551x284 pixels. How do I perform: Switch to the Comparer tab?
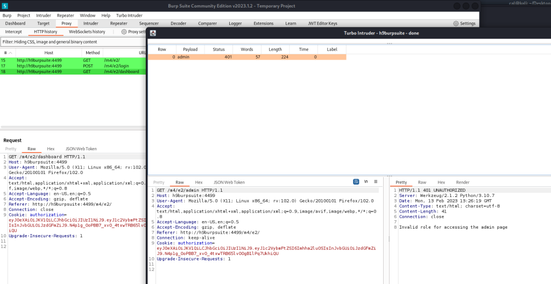click(x=207, y=24)
